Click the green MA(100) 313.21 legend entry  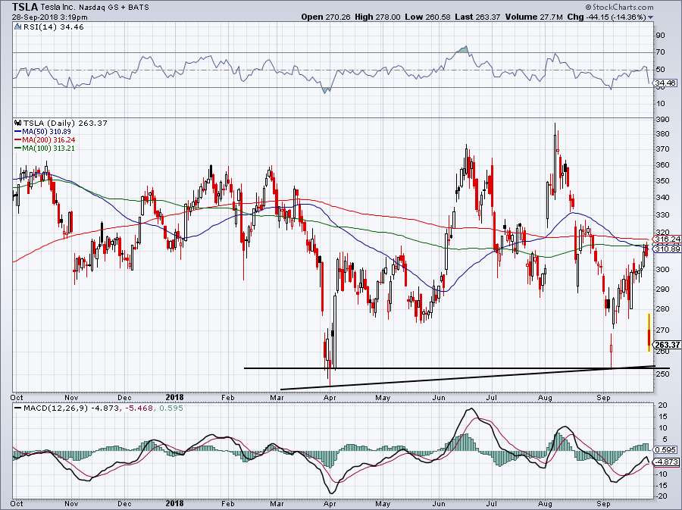pyautogui.click(x=45, y=148)
